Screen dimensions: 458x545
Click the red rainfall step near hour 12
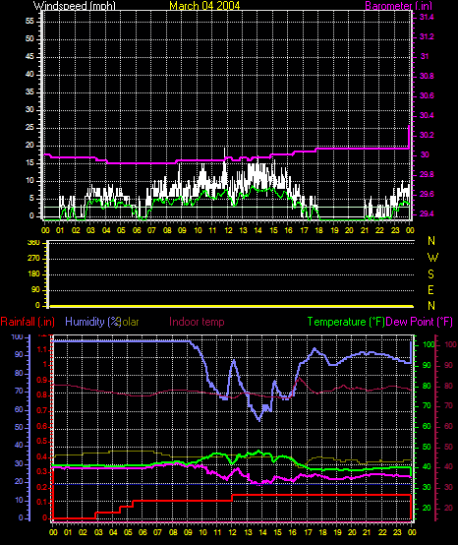tap(232, 498)
